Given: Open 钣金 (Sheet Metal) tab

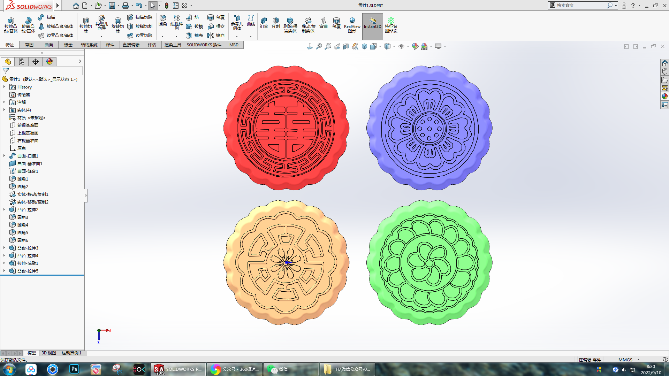Looking at the screenshot, I should (x=68, y=45).
